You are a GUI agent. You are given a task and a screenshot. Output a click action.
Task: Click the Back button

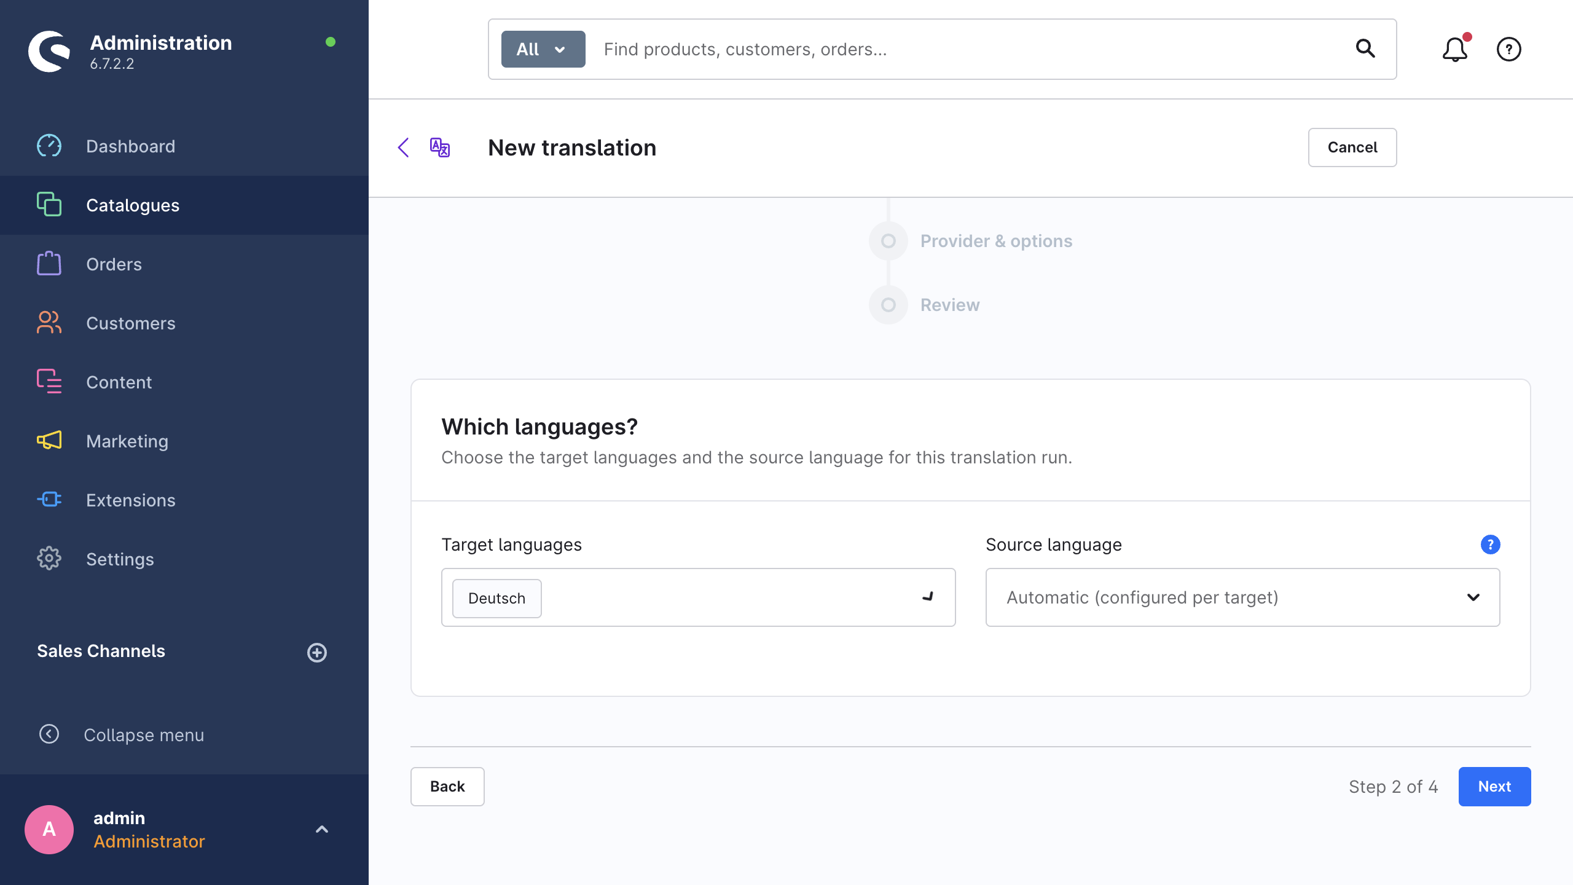click(x=447, y=787)
